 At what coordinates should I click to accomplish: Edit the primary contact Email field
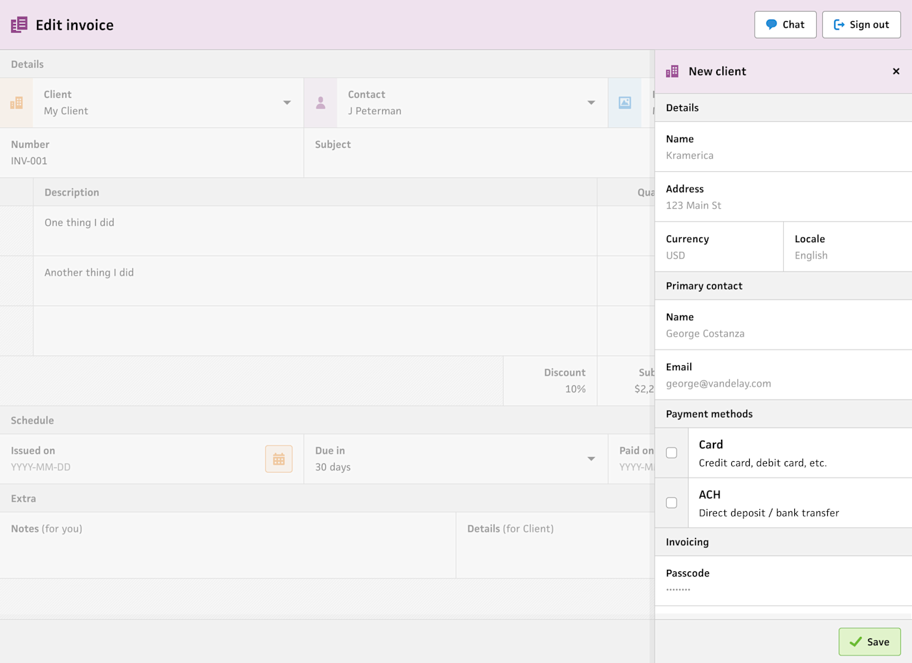783,375
